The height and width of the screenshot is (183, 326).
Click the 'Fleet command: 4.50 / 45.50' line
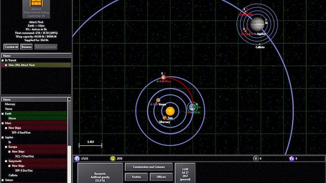[x=36, y=33]
